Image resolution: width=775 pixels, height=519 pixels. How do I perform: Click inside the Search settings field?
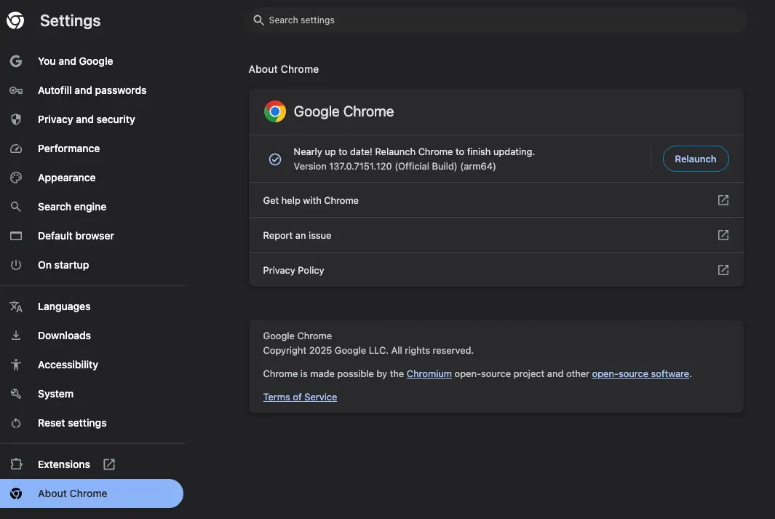pos(497,20)
